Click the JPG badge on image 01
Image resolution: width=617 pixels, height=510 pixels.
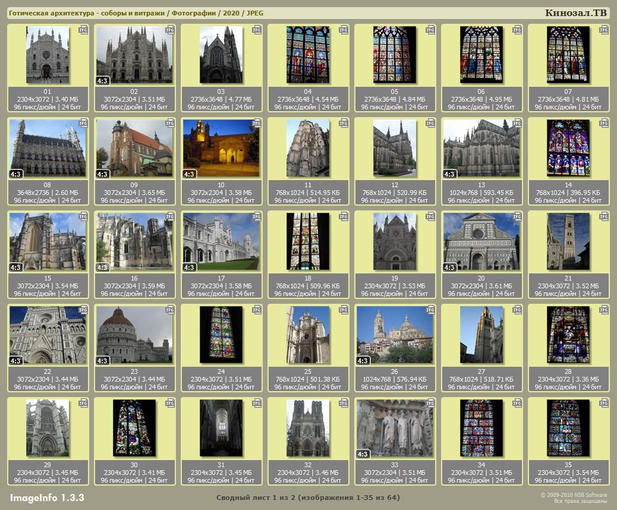[84, 30]
